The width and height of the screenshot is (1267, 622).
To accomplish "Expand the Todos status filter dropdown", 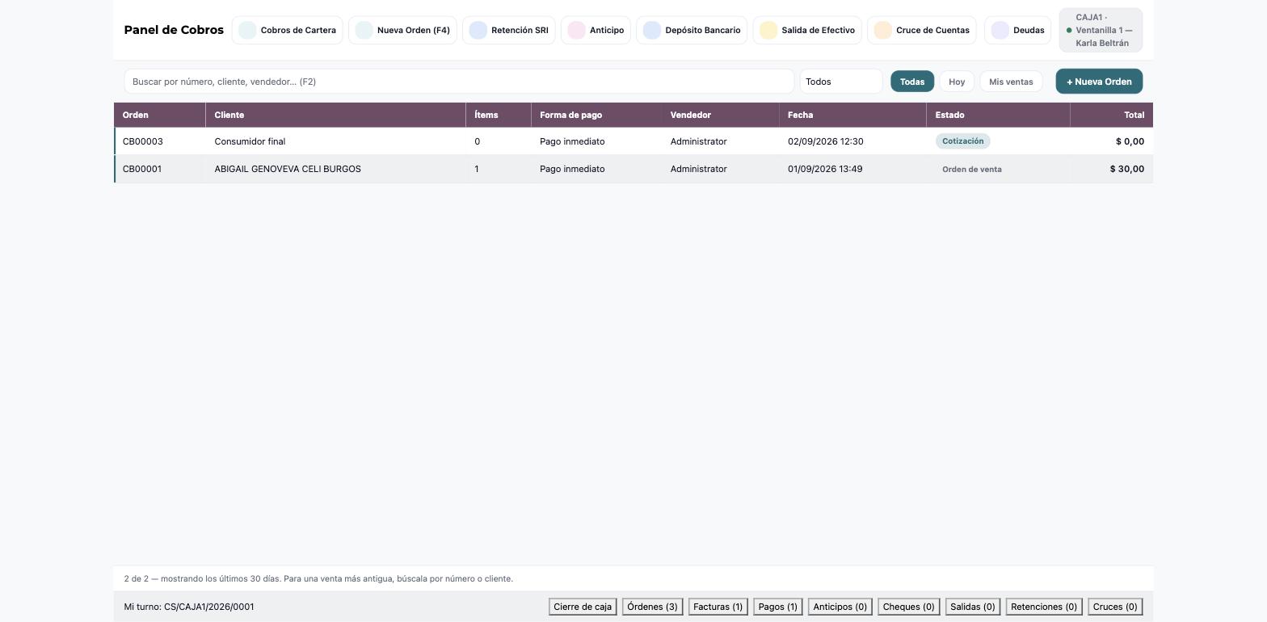I will click(x=841, y=82).
